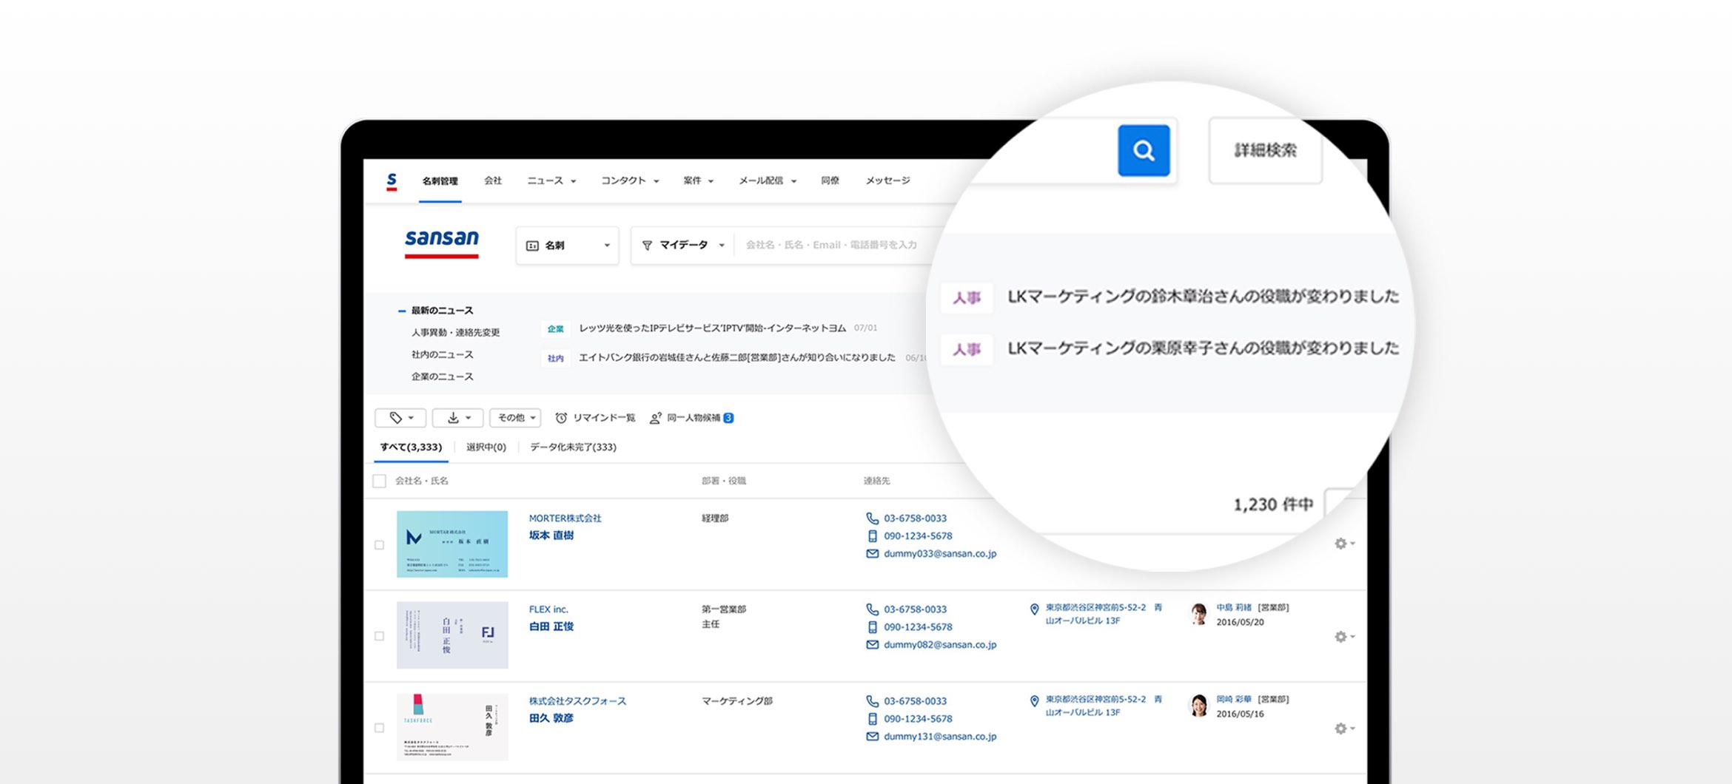The width and height of the screenshot is (1732, 784).
Task: Open the 名刺 type dropdown
Action: (567, 246)
